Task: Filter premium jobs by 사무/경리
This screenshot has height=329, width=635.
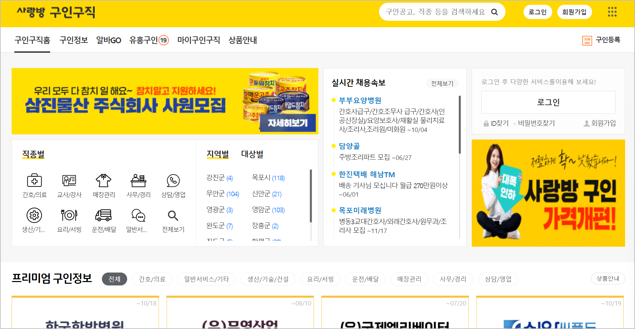Action: 453,279
